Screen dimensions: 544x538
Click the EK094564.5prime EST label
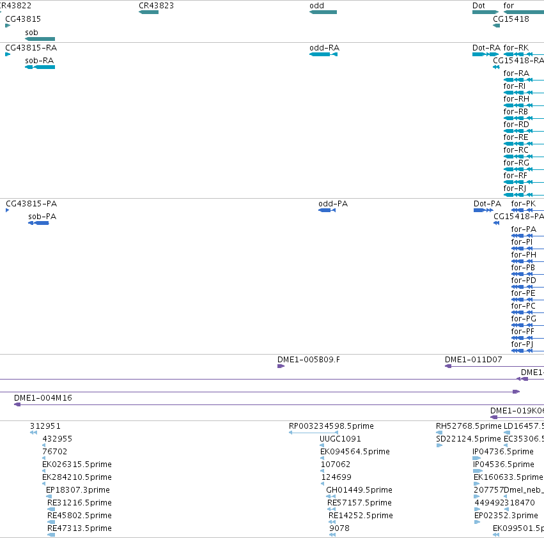pos(355,452)
